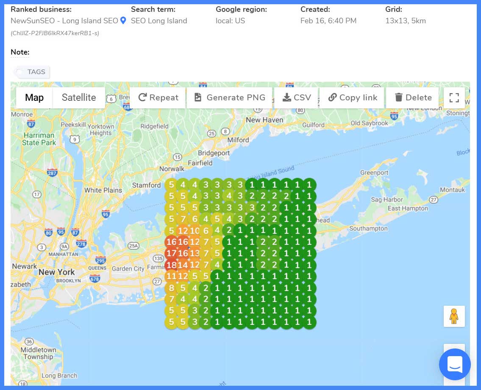Edit the Note field
This screenshot has height=390, width=481.
[x=20, y=52]
